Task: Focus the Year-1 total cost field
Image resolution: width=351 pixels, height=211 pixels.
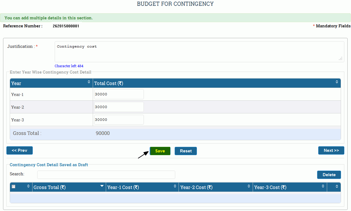Action: (119, 94)
